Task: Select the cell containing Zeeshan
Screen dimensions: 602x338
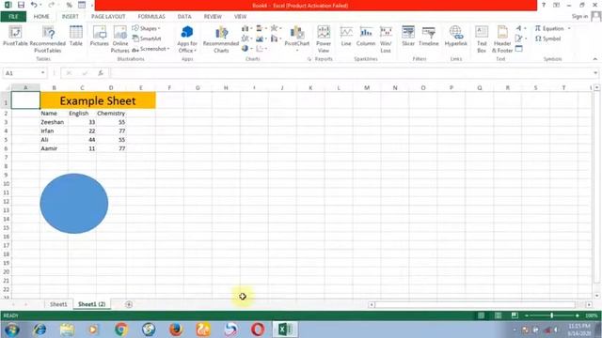Action: [55, 122]
